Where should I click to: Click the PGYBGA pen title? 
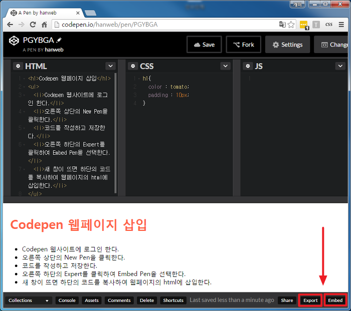[38, 40]
